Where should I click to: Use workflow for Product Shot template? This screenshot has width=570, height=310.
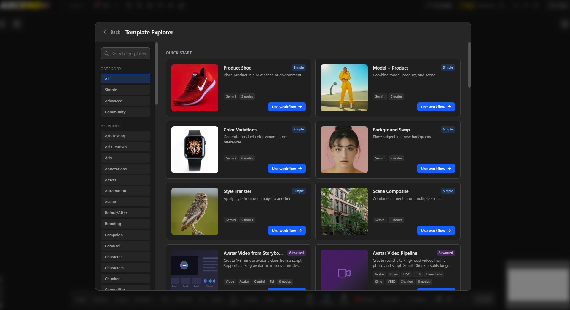pyautogui.click(x=286, y=107)
